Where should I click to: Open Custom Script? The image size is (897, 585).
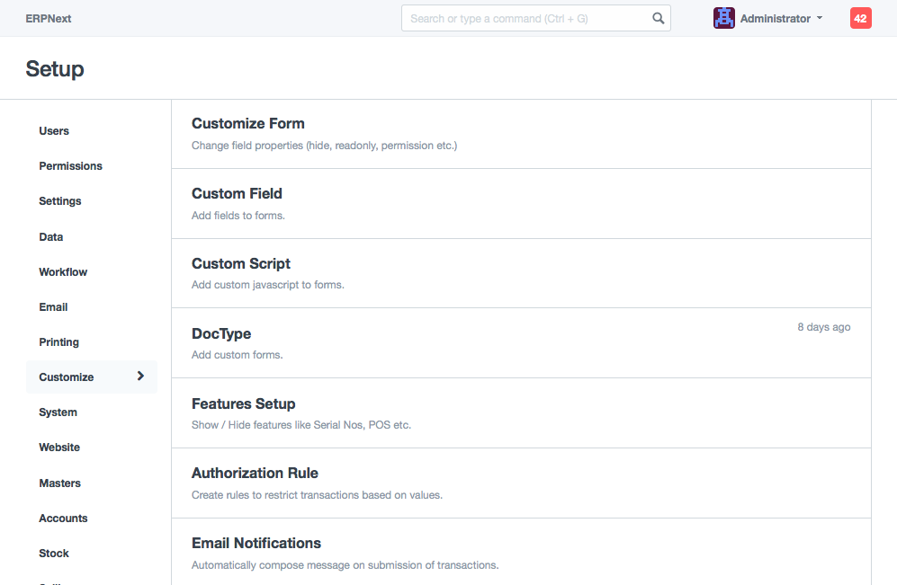click(x=241, y=263)
